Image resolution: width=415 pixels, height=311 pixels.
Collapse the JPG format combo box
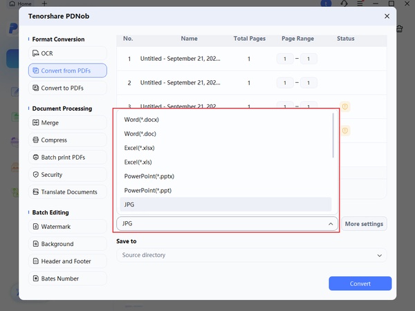227,224
